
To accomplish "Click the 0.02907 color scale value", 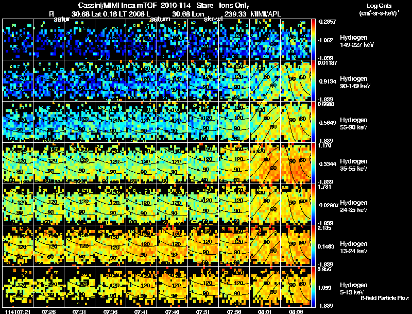I will pyautogui.click(x=329, y=205).
